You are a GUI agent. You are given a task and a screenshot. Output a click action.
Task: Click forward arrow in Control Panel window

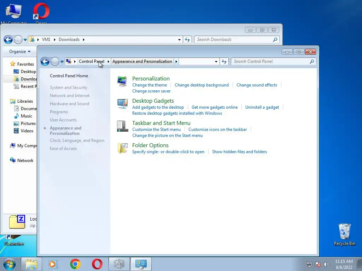point(55,61)
